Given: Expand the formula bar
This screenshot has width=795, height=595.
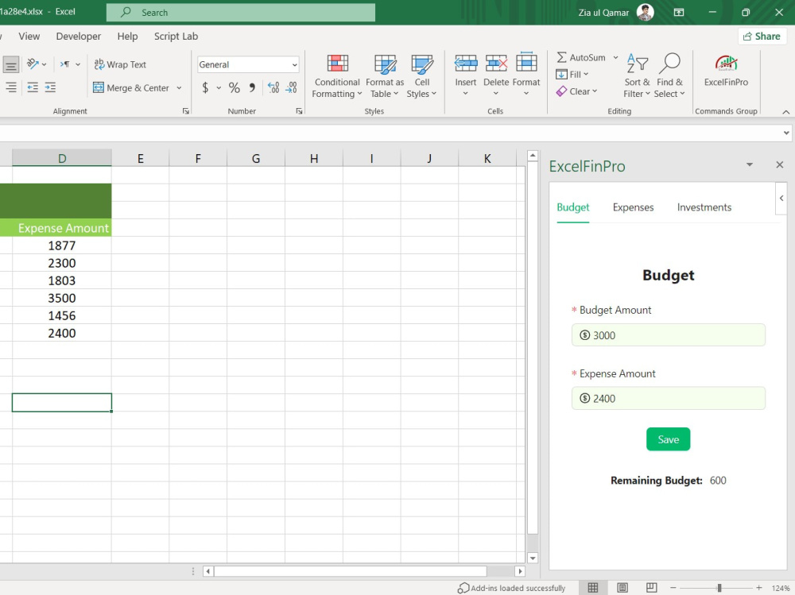Looking at the screenshot, I should [786, 133].
